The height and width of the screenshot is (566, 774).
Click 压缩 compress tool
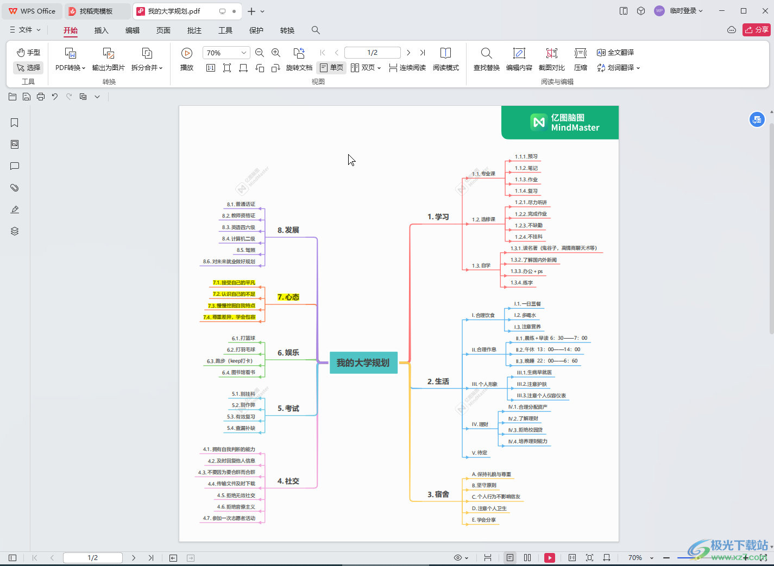point(581,60)
